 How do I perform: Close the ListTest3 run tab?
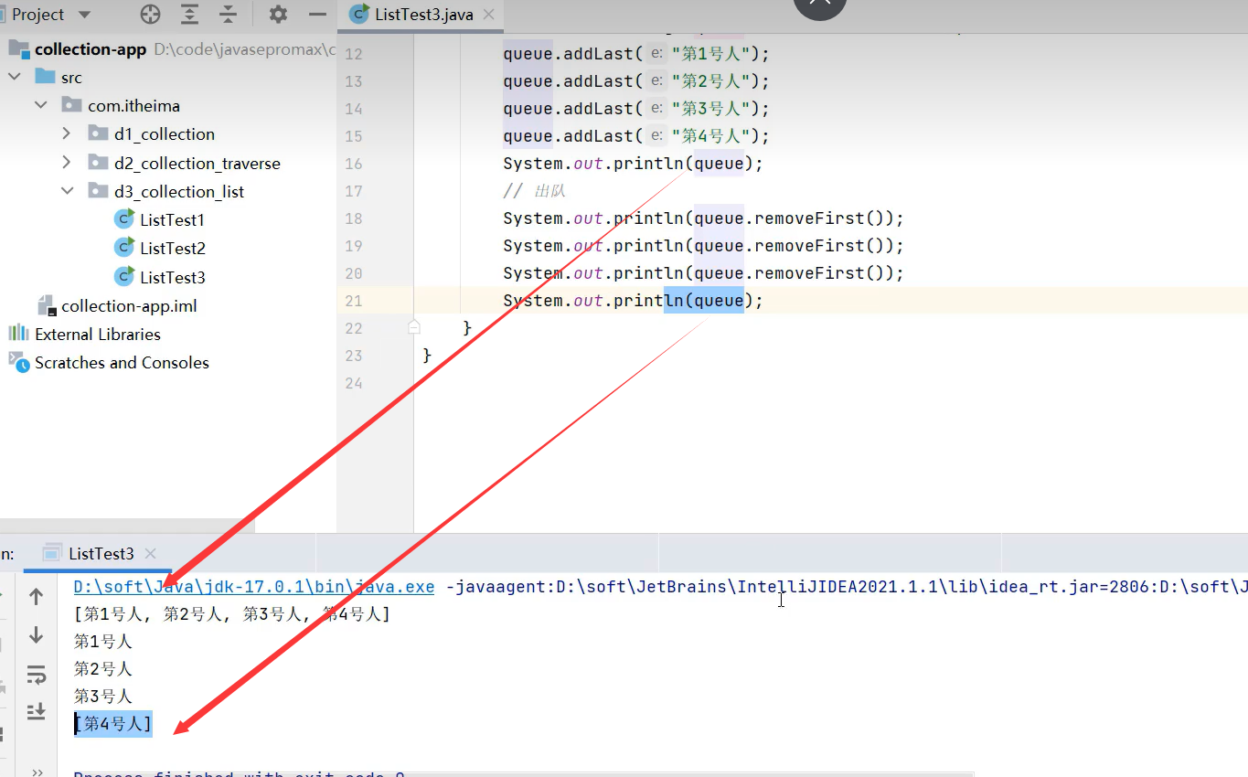pyautogui.click(x=151, y=553)
